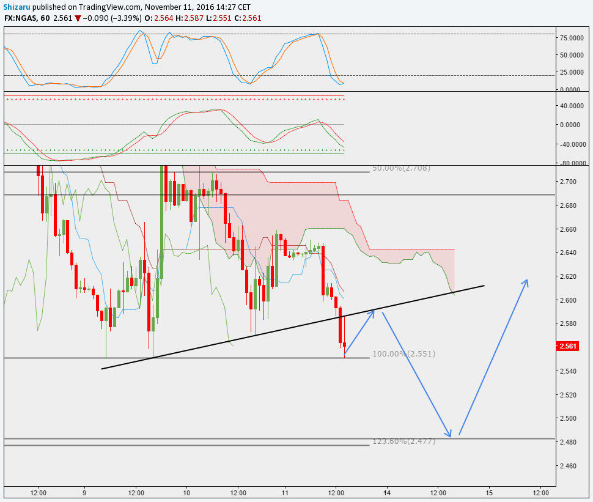593x502 pixels.
Task: Click the 2.540 price axis label
Action: (568, 371)
